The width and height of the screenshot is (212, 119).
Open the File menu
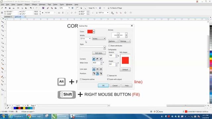(x=2, y=5)
